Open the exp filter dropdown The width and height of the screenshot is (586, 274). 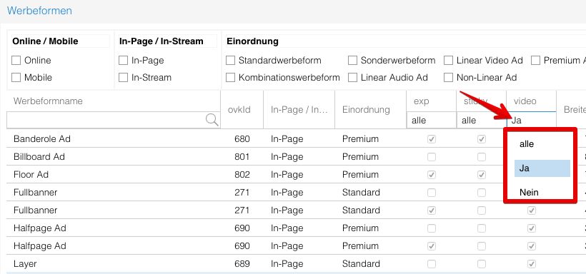(431, 120)
